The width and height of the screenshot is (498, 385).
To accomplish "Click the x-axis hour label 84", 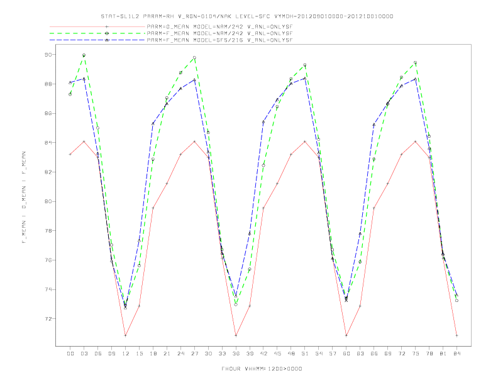I will [x=456, y=354].
